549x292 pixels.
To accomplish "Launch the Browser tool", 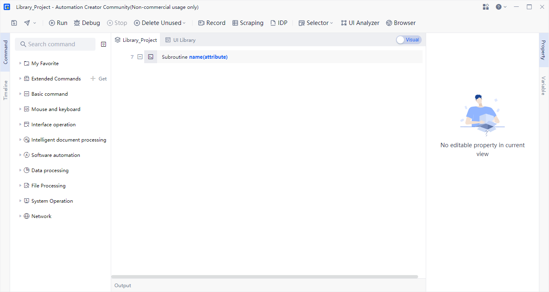I will pyautogui.click(x=400, y=23).
